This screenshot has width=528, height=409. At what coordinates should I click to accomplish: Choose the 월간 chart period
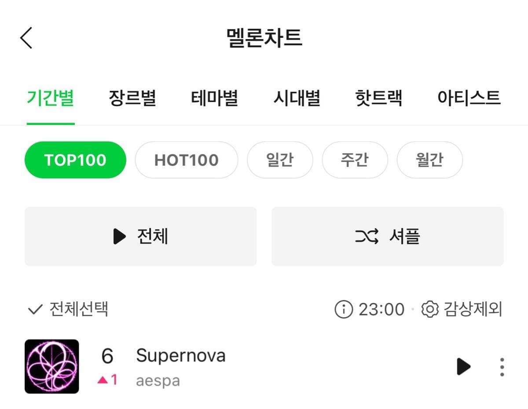coord(429,160)
